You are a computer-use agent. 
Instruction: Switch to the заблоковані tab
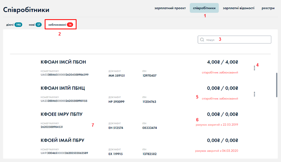(x=57, y=25)
